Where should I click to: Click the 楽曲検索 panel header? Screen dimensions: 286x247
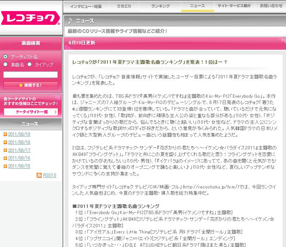pos(31,44)
